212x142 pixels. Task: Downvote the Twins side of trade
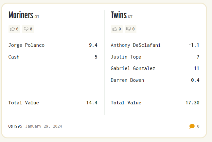pos(129,29)
